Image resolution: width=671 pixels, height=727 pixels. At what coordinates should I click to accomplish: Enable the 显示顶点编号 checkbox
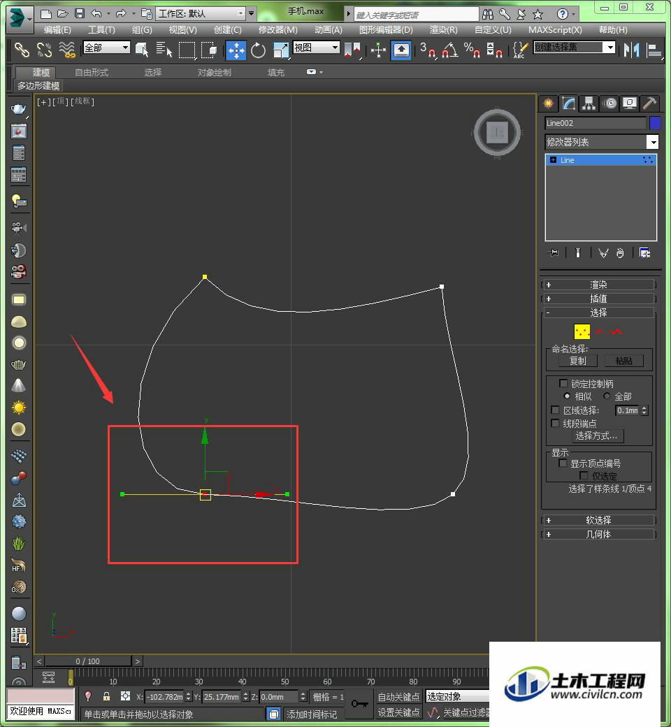[563, 463]
